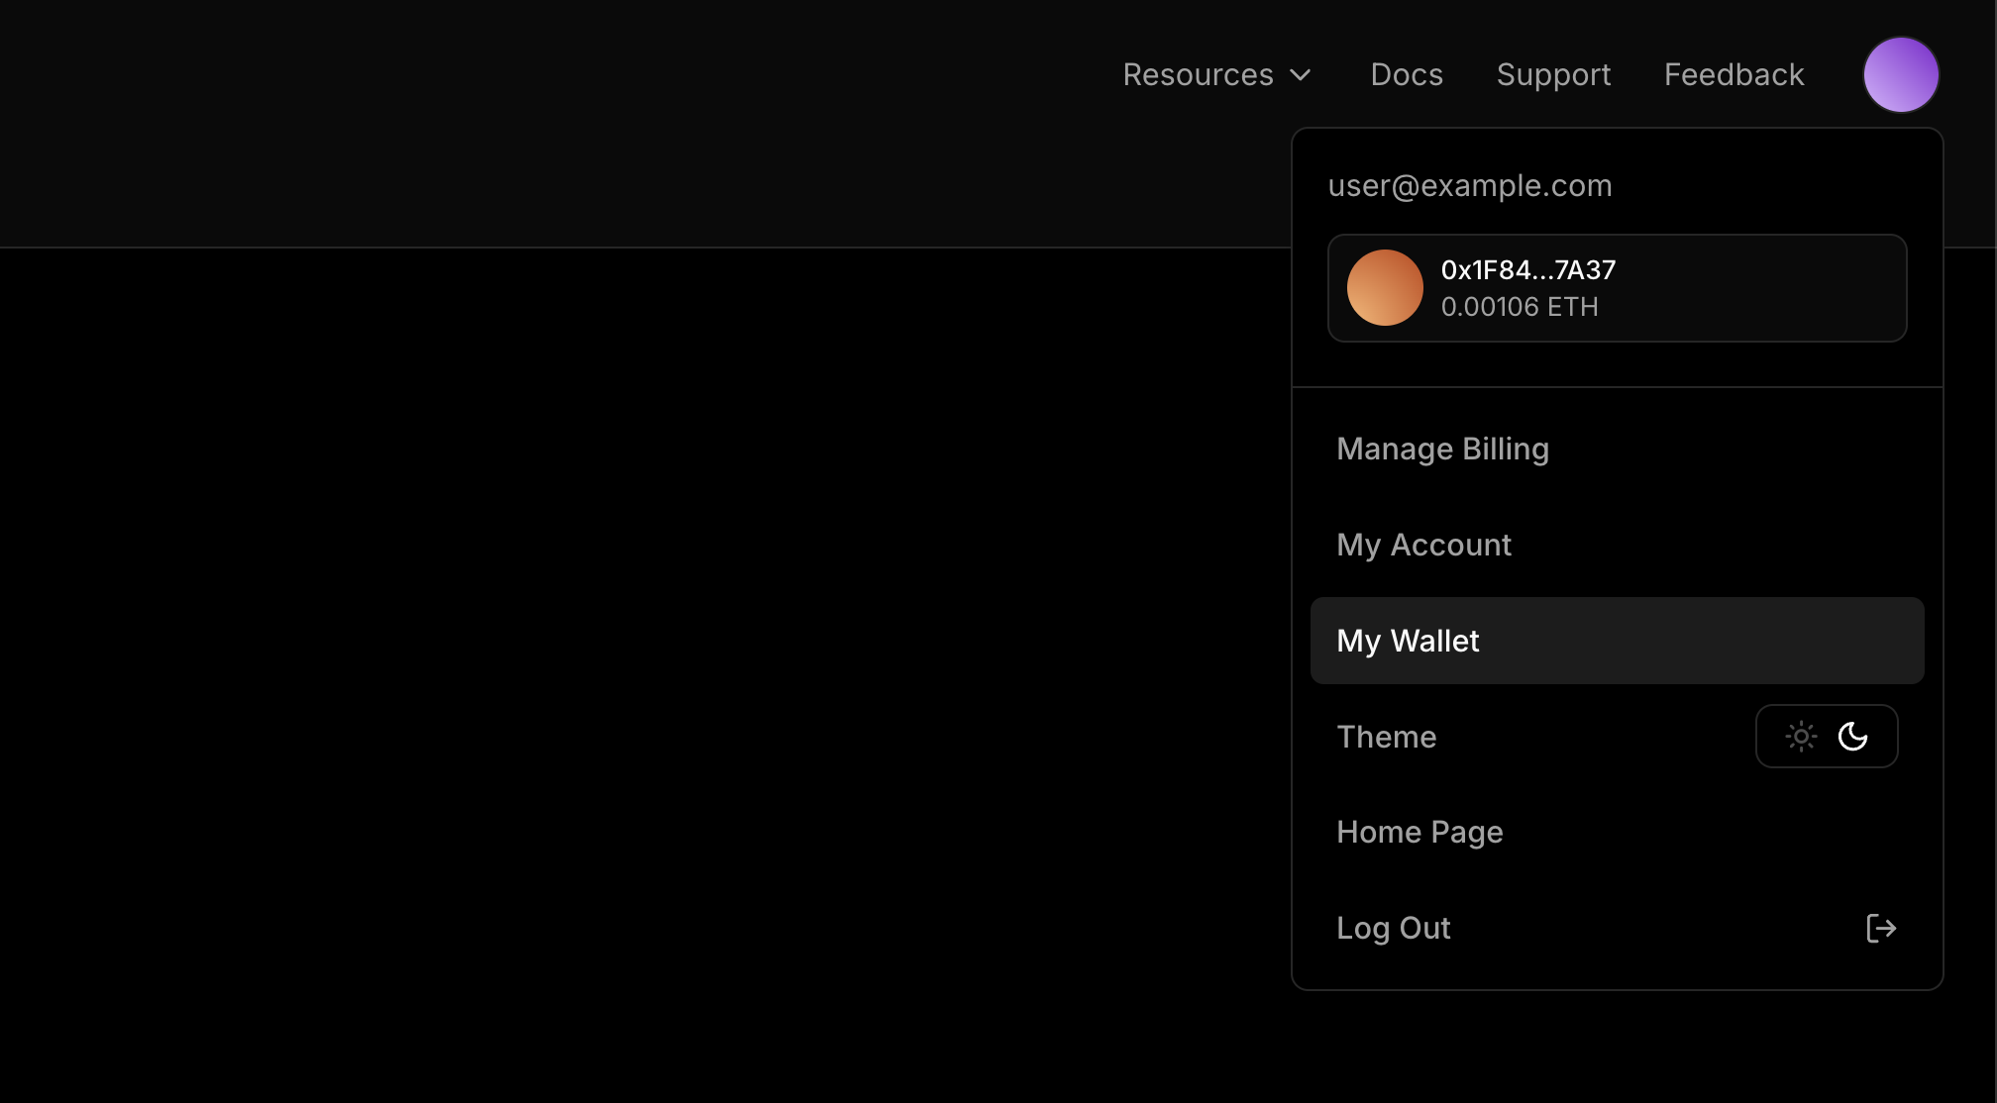Open the Docs link
This screenshot has width=1997, height=1103.
[1407, 75]
